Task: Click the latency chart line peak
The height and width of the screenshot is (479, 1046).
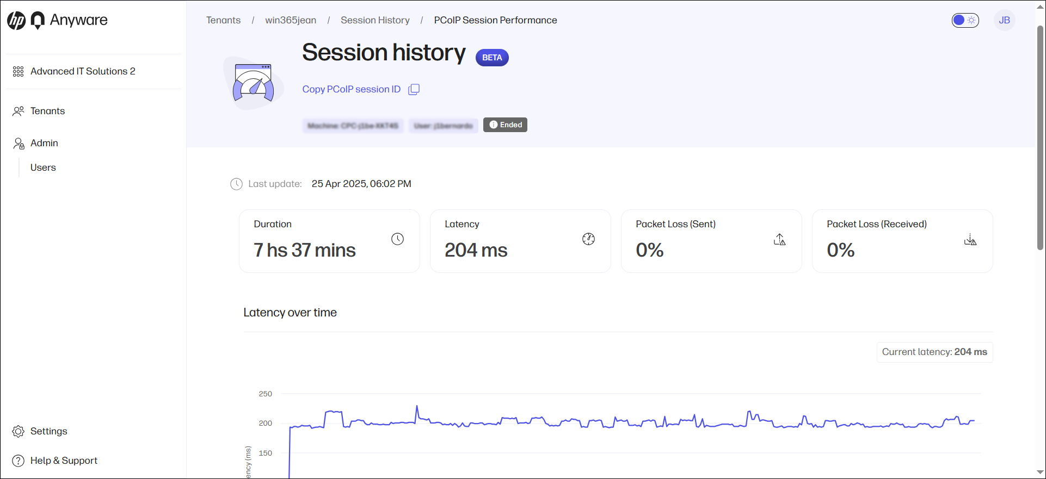Action: point(417,406)
